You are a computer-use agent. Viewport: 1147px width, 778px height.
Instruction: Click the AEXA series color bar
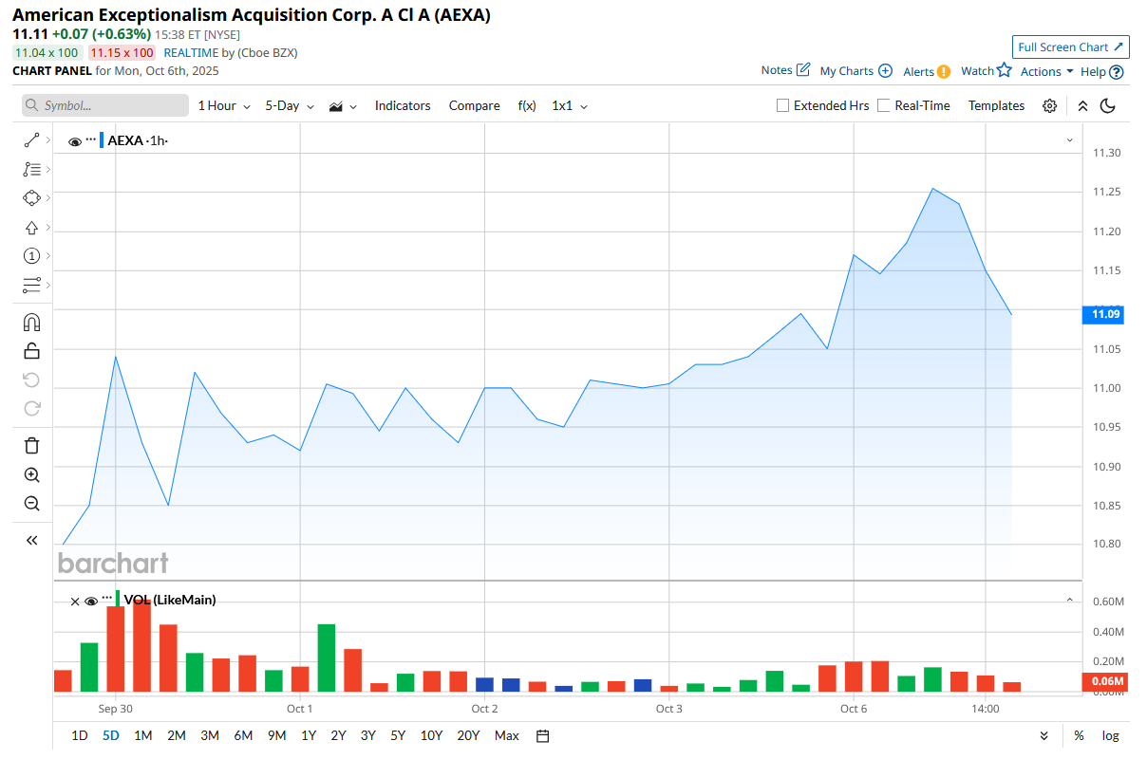pyautogui.click(x=102, y=140)
